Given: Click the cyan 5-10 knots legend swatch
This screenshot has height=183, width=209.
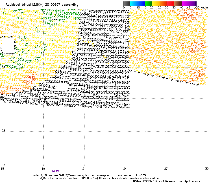Looking at the screenshot, I should click(134, 3).
